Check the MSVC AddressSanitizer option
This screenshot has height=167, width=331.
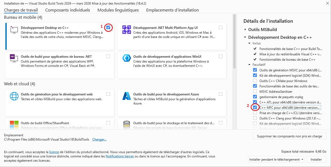(255, 91)
